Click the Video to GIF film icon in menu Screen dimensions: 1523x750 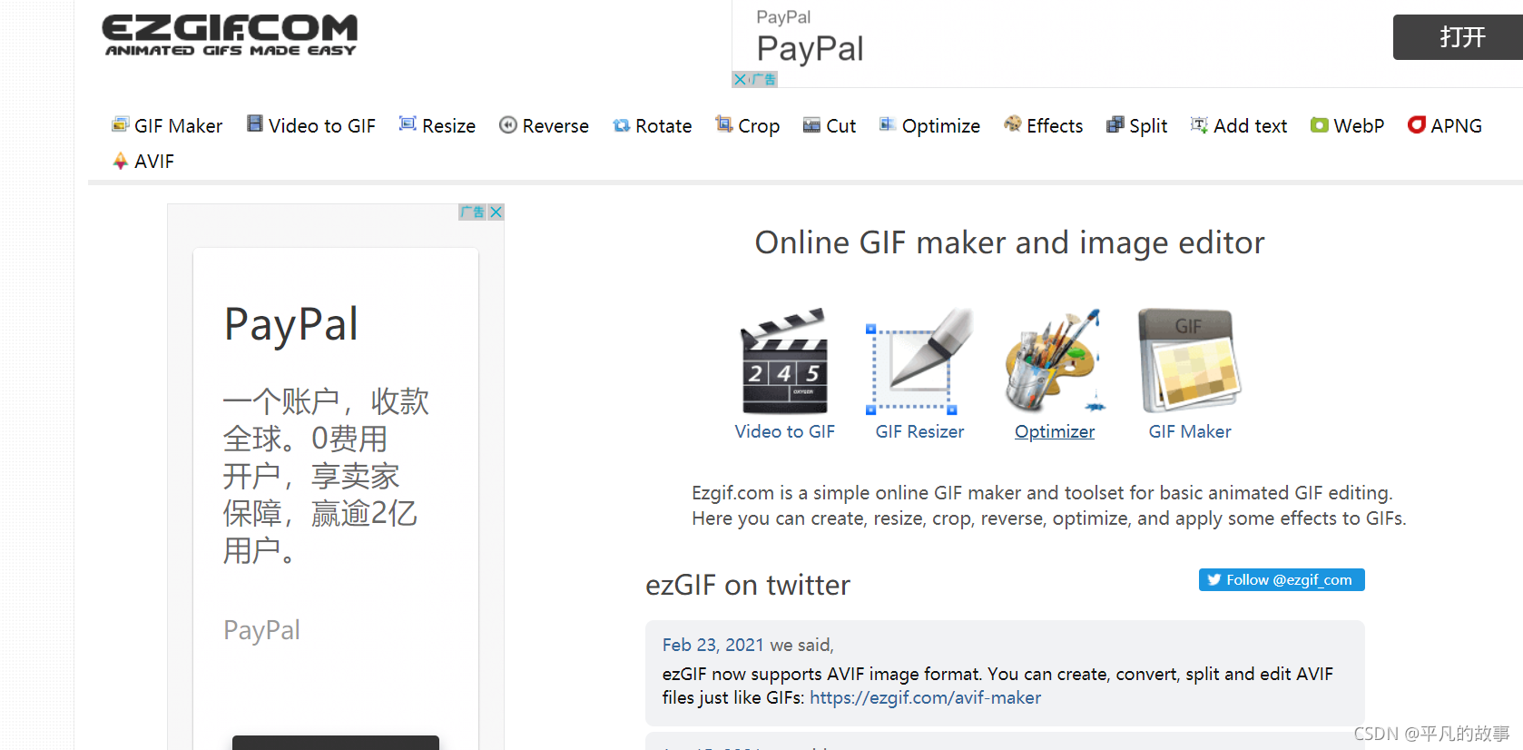tap(255, 123)
